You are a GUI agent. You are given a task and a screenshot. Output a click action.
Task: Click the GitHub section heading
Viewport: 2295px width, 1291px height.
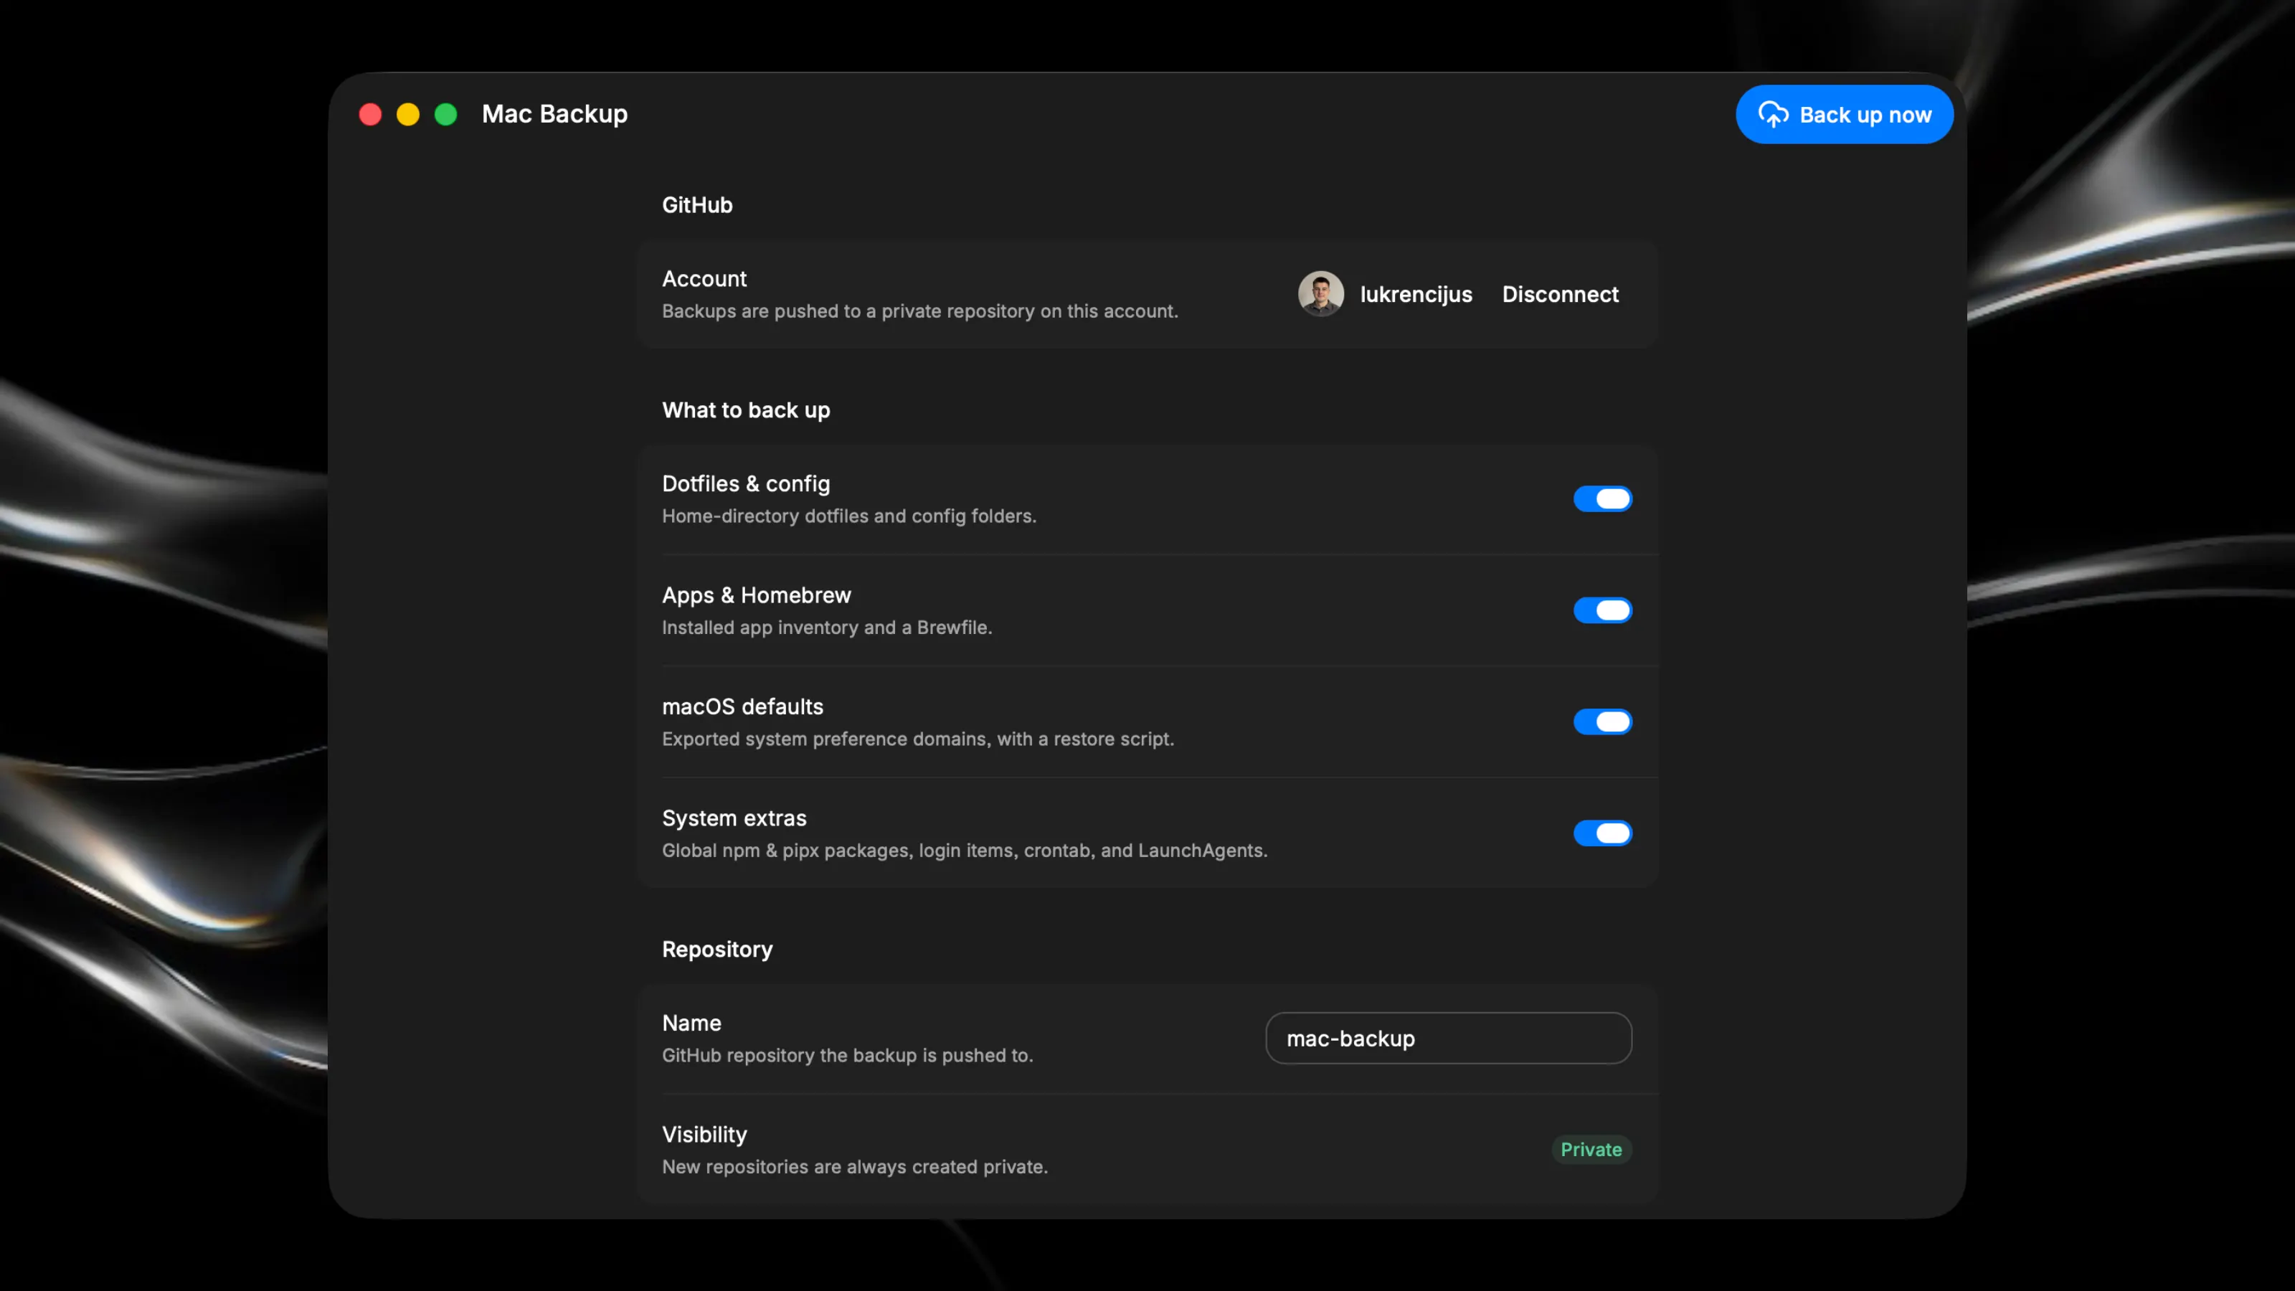[696, 205]
